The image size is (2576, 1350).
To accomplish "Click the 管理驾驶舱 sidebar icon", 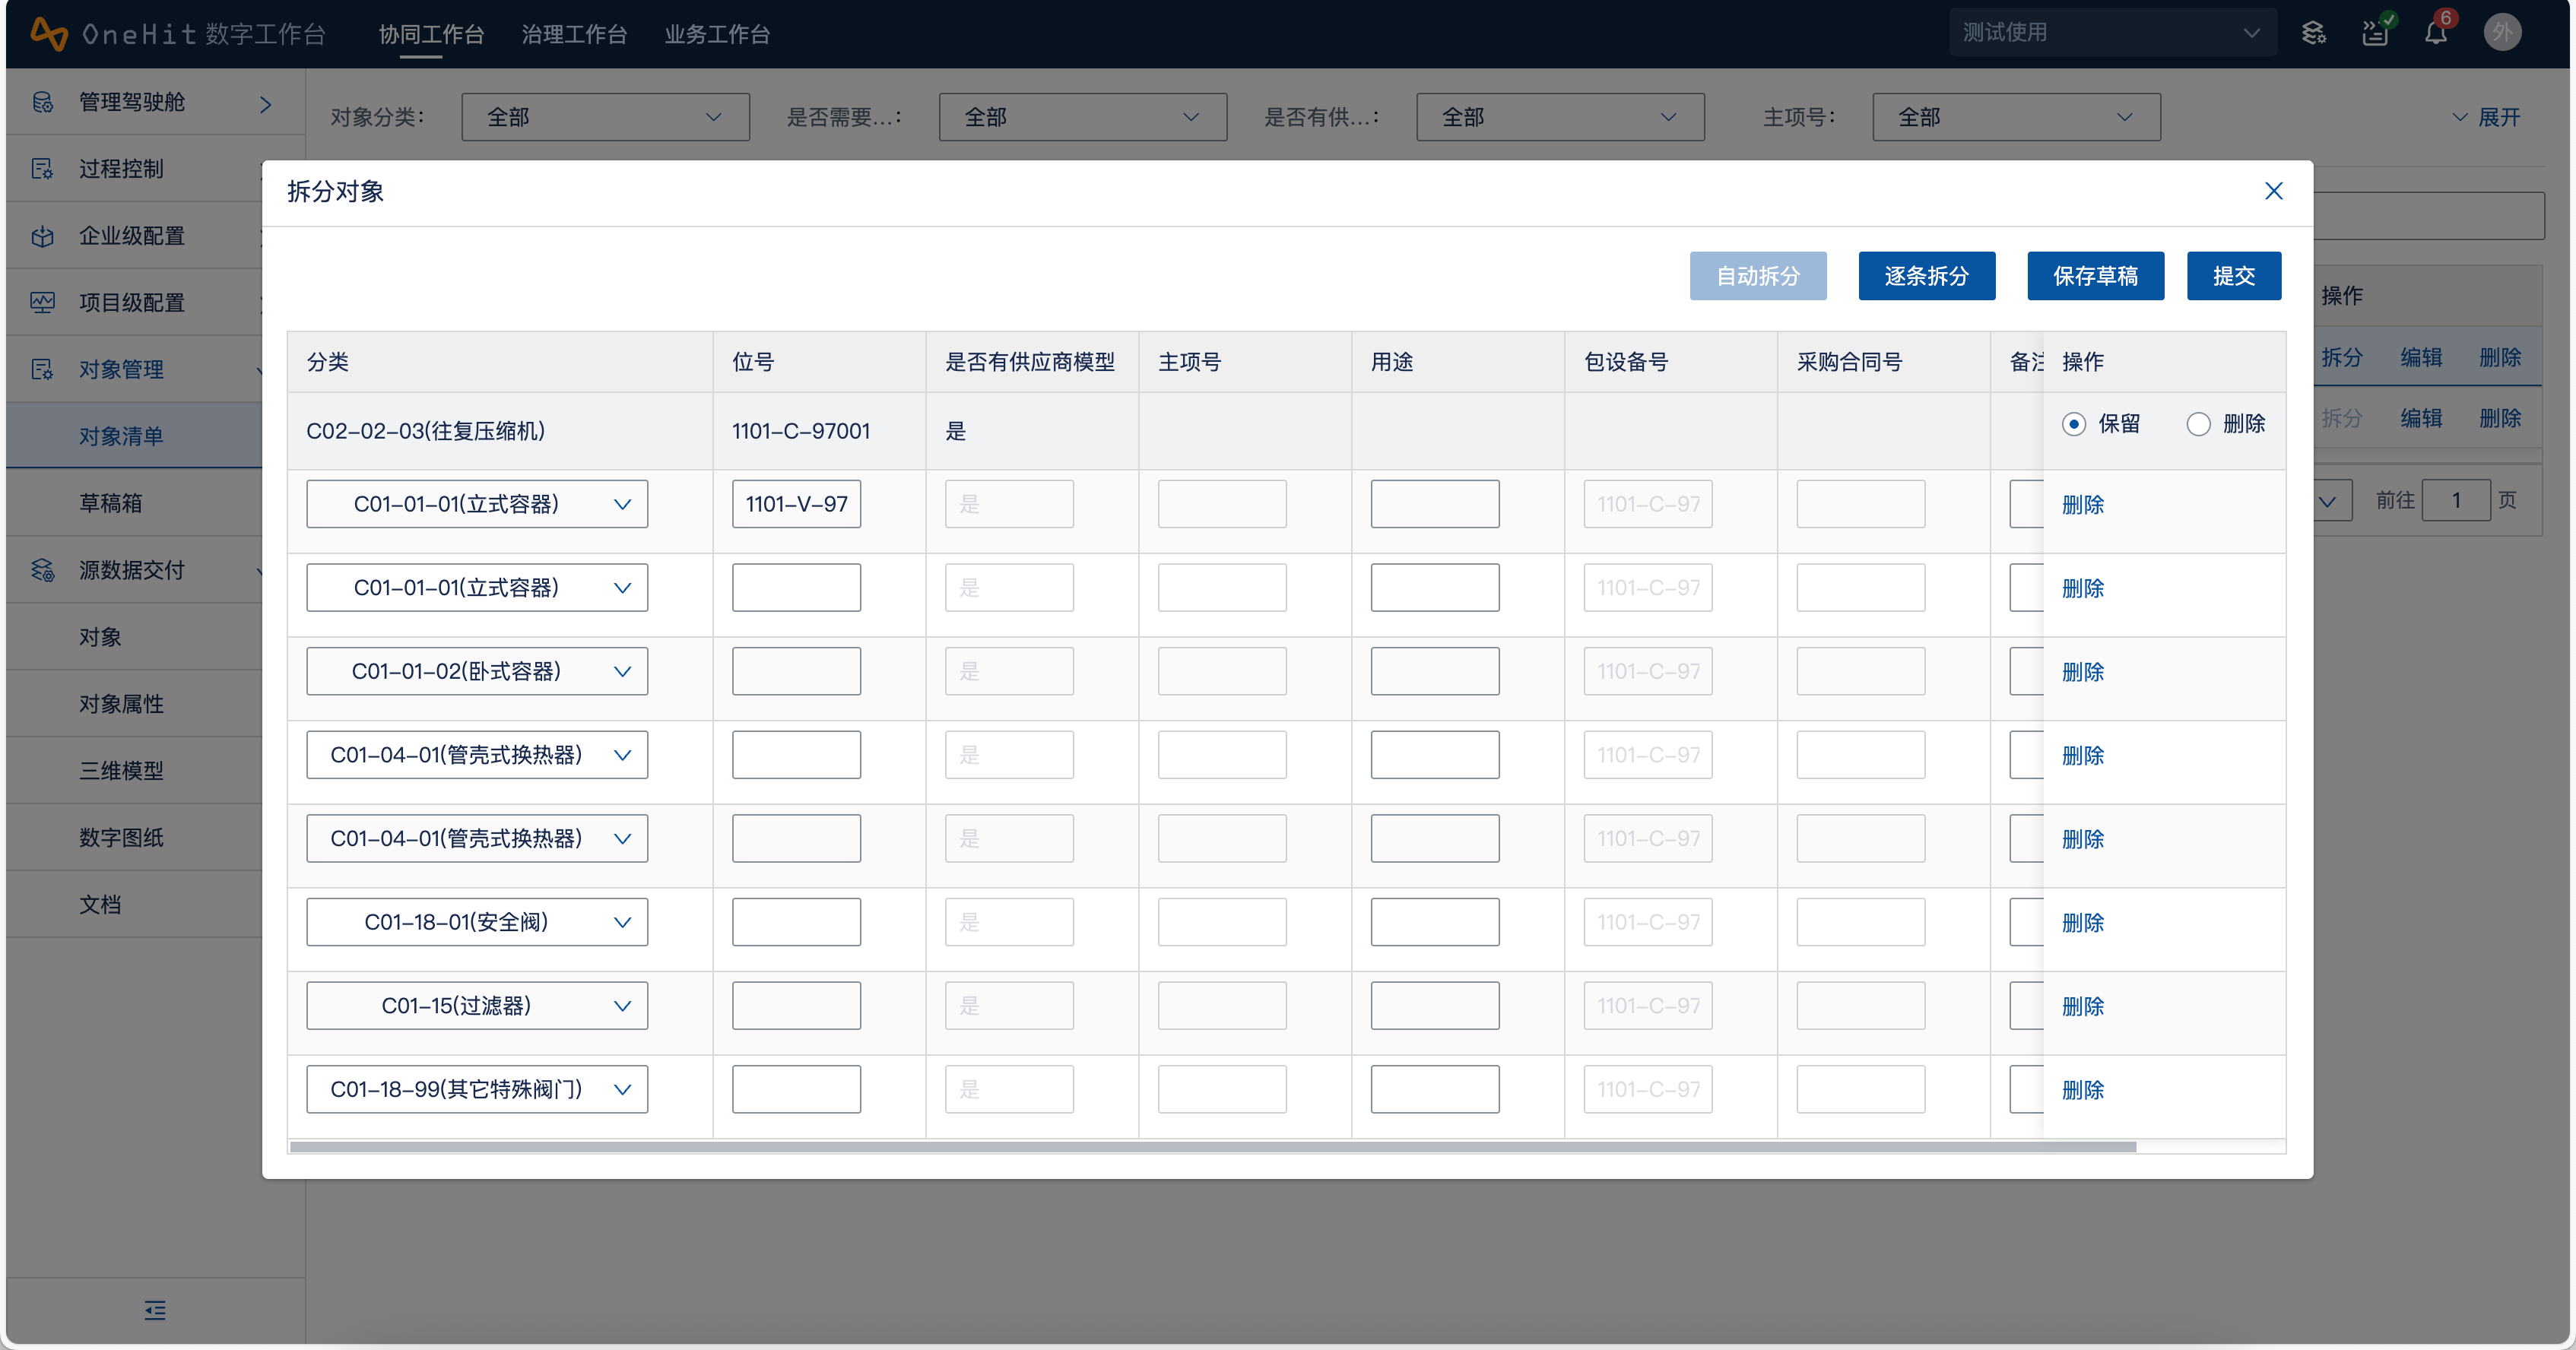I will pyautogui.click(x=43, y=102).
